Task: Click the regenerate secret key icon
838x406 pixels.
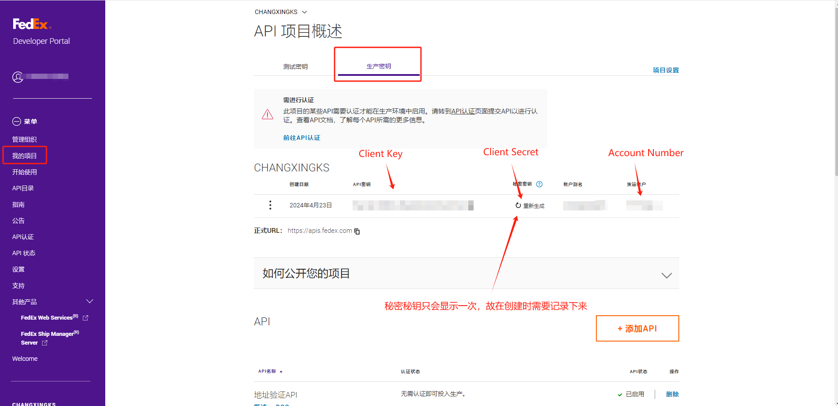Action: (518, 206)
